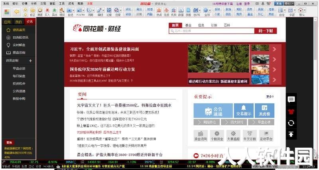Open the 委托 dropdown in title bar

tap(289, 4)
